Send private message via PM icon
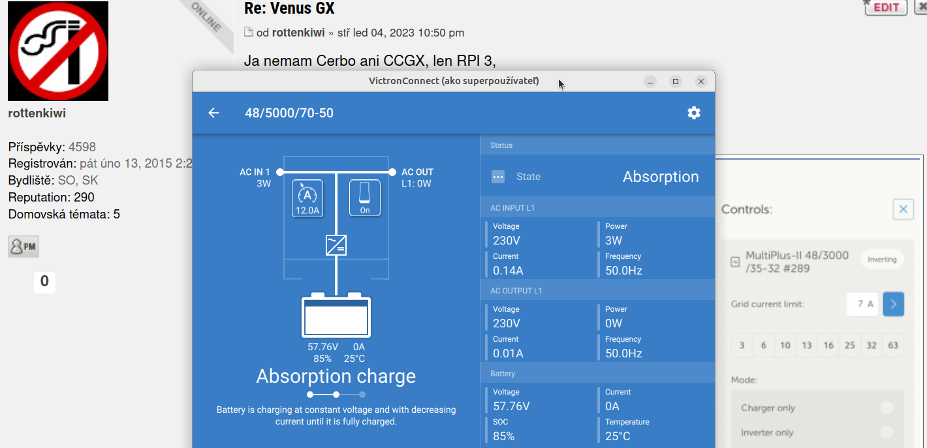This screenshot has height=448, width=927. [x=24, y=246]
